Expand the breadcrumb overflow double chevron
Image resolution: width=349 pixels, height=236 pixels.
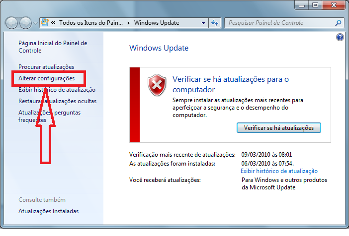point(53,23)
